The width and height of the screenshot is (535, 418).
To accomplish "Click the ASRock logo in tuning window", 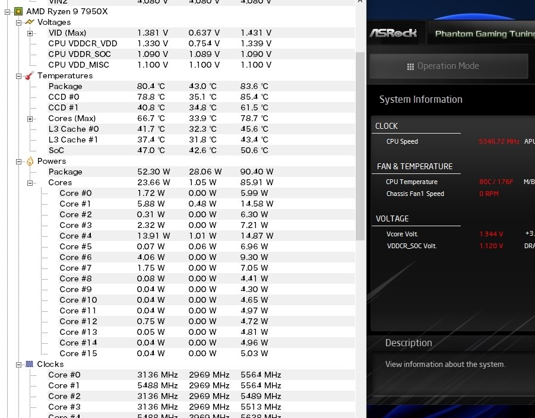I will 393,33.
